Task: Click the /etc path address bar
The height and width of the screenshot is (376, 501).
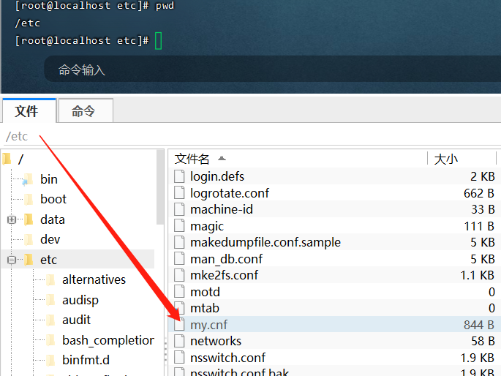Action: click(219, 137)
